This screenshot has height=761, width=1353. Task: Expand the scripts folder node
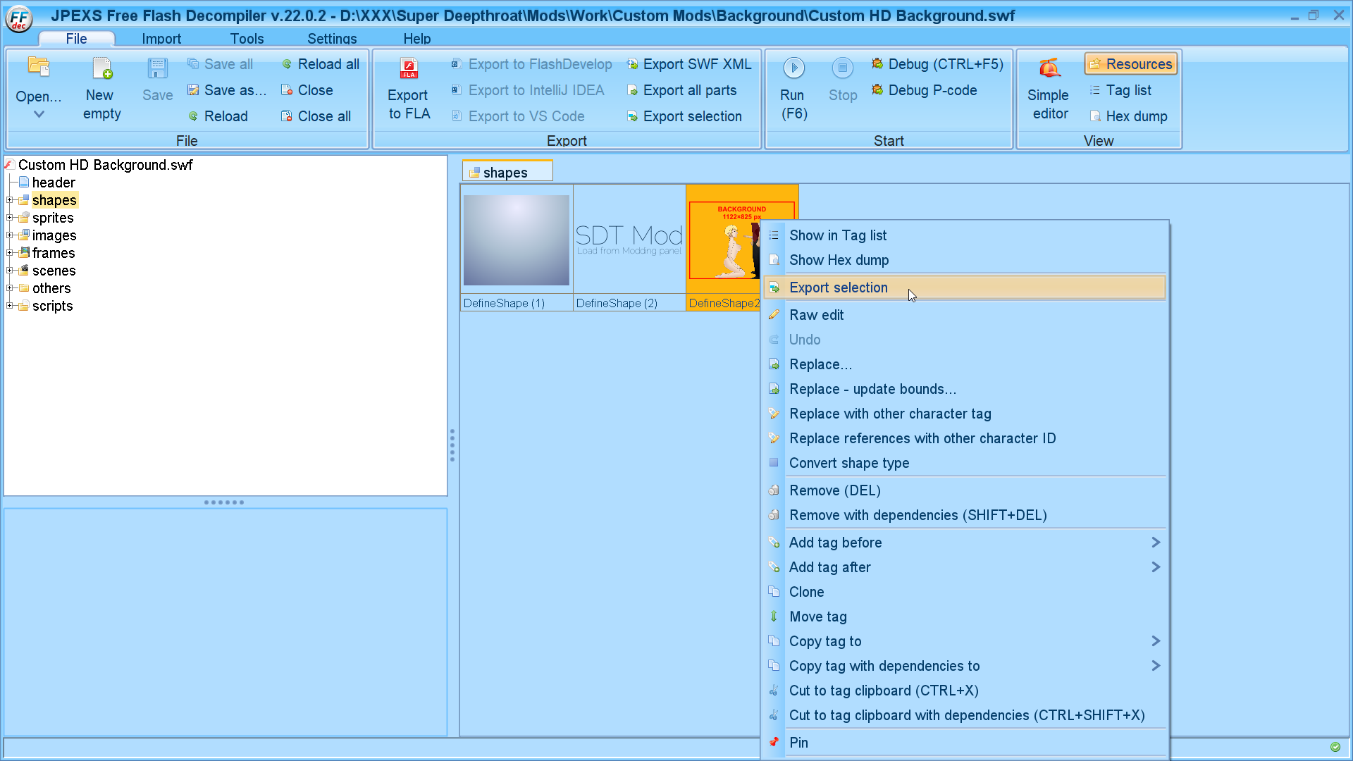[10, 306]
